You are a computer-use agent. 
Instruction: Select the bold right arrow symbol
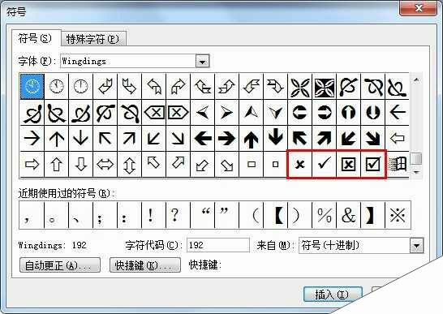click(226, 139)
